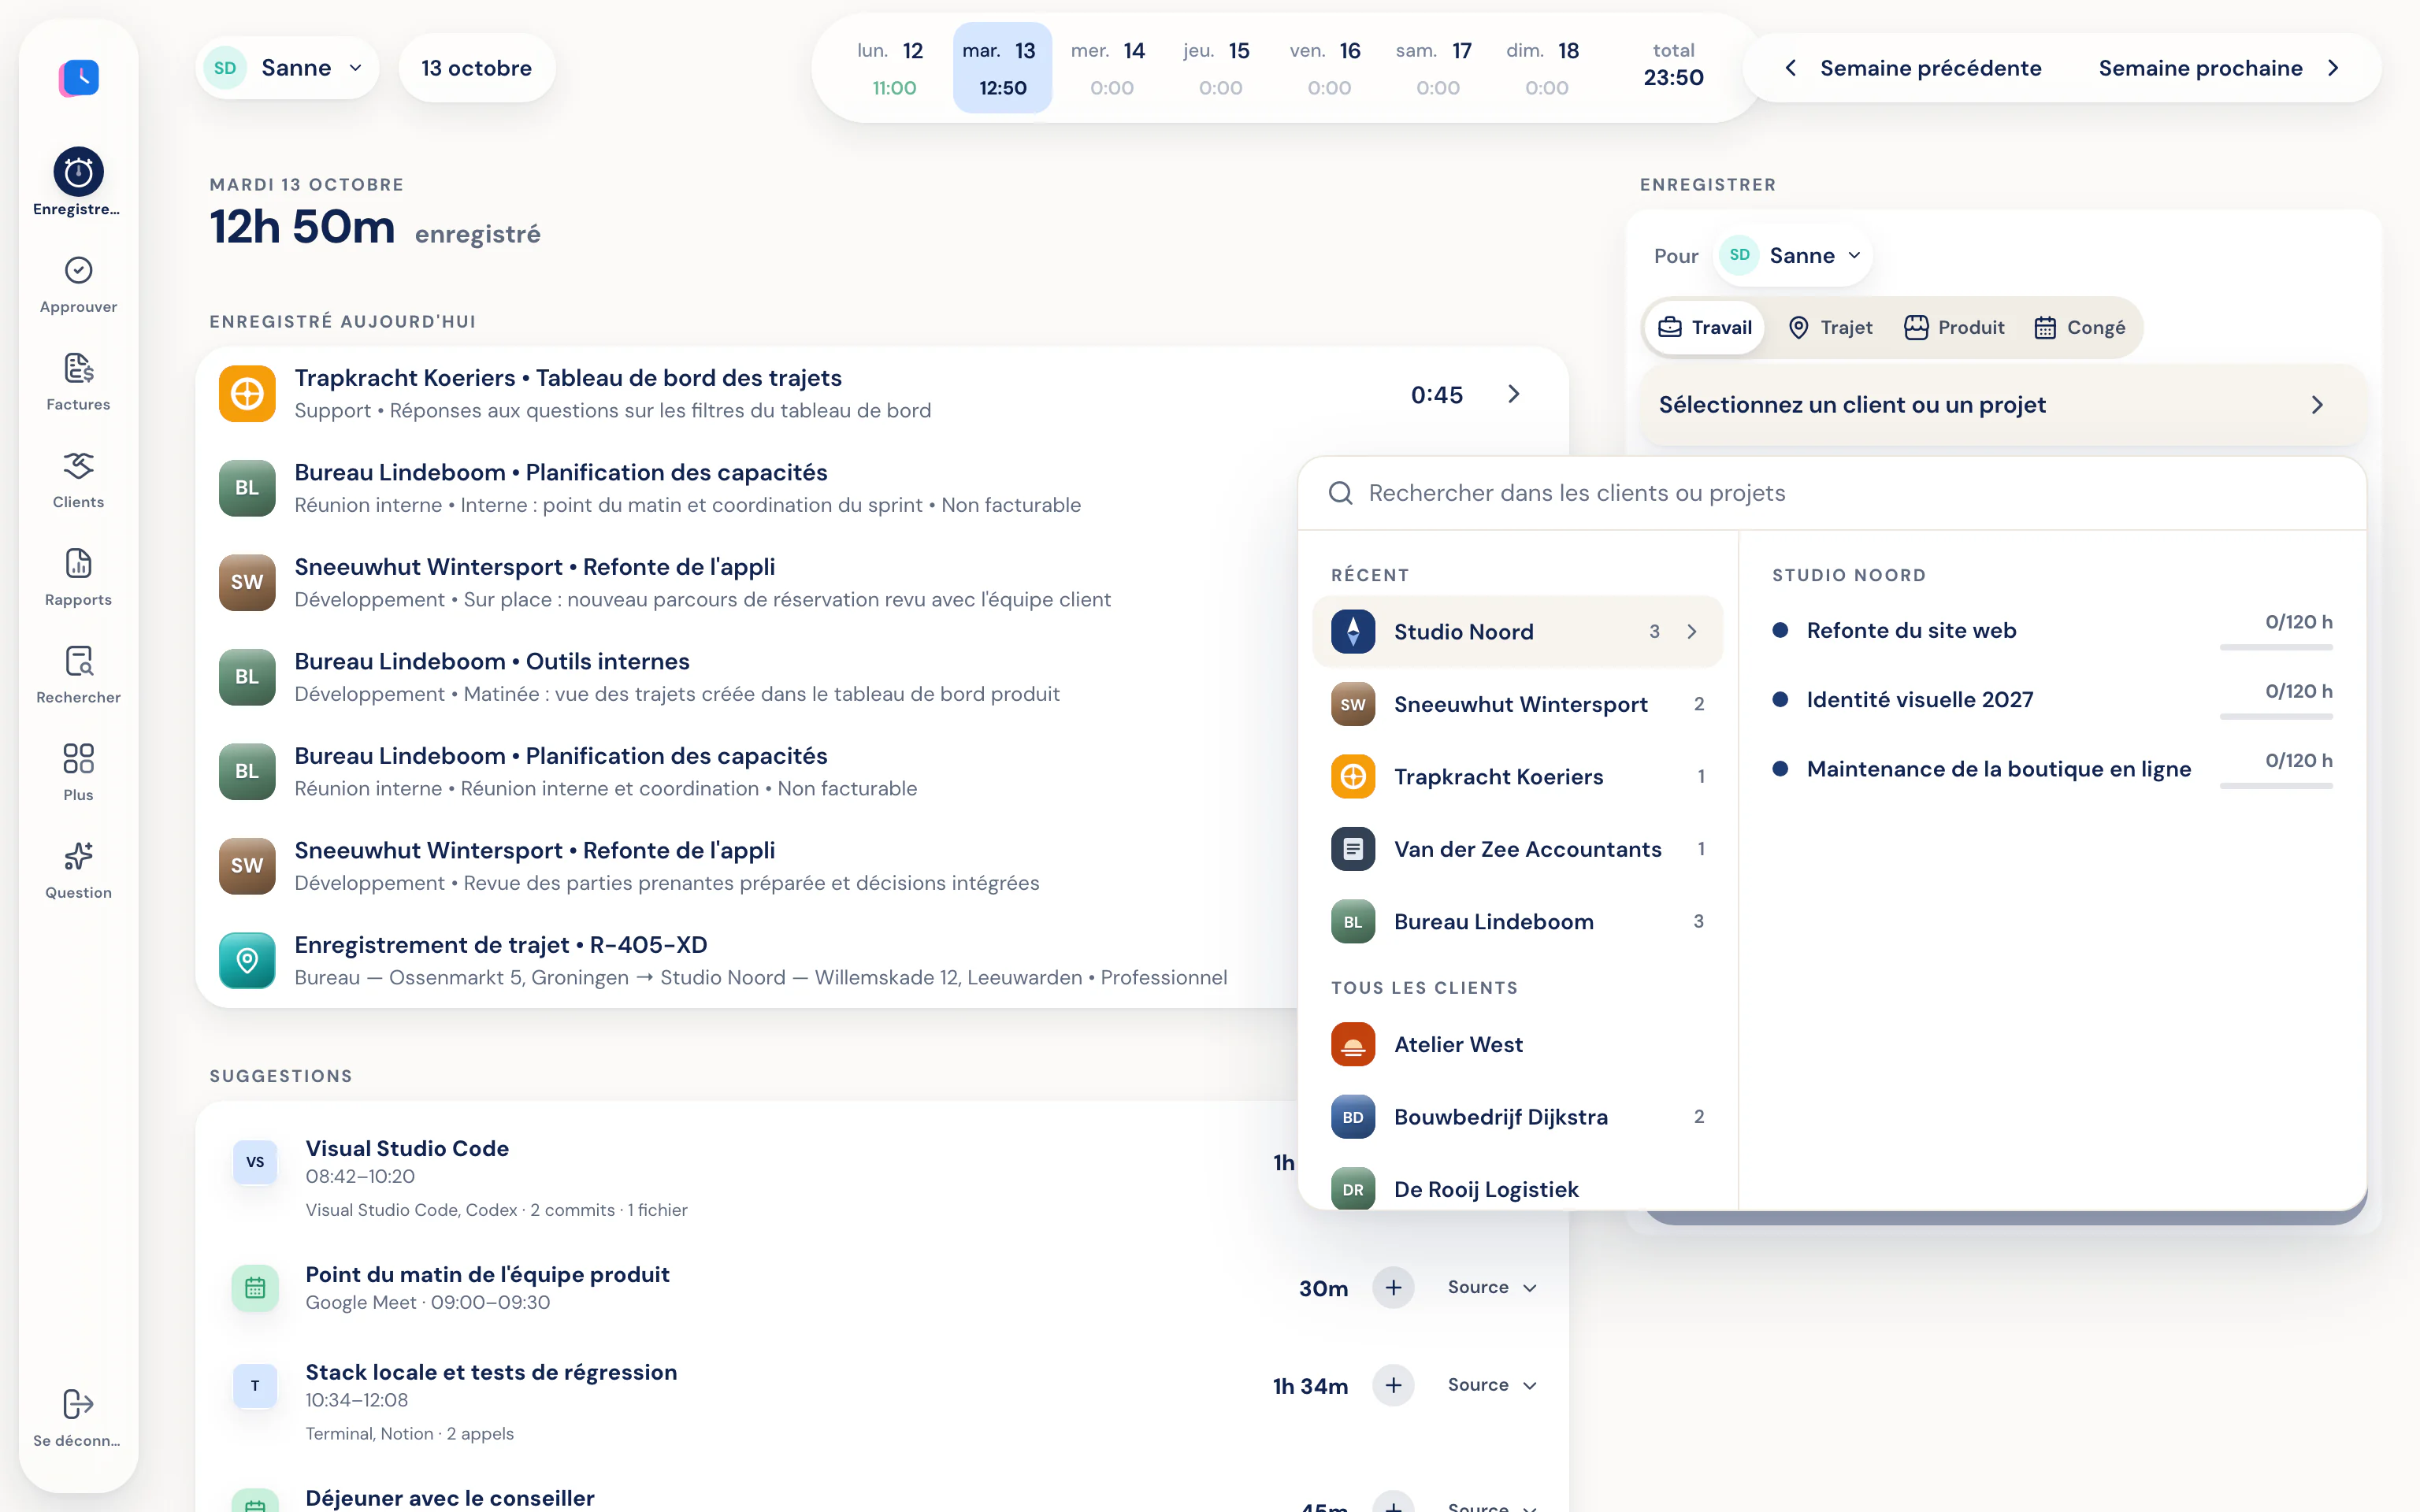The height and width of the screenshot is (1512, 2420).
Task: Click the Identité visuelle 2027 progress bar
Action: coord(2276,716)
